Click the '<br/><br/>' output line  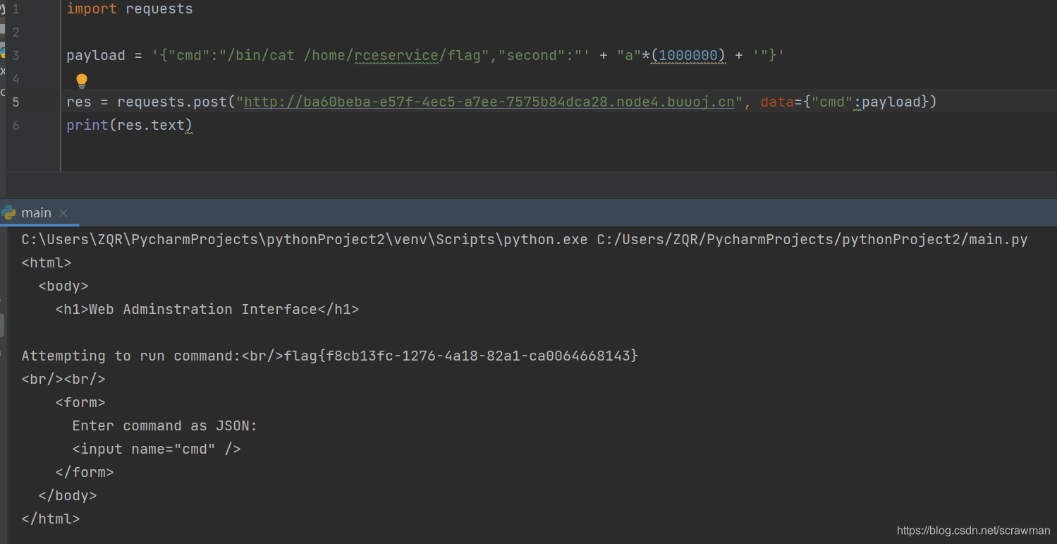click(x=63, y=379)
